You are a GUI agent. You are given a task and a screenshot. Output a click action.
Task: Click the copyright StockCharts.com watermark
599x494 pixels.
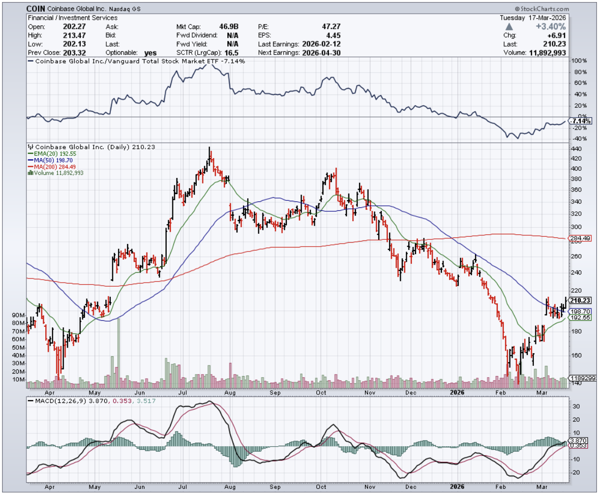(542, 9)
